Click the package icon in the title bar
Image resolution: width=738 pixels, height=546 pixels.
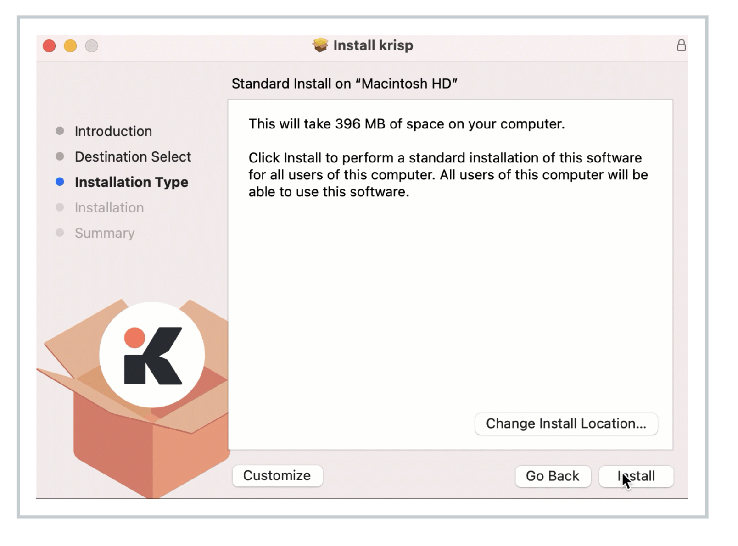tap(320, 45)
